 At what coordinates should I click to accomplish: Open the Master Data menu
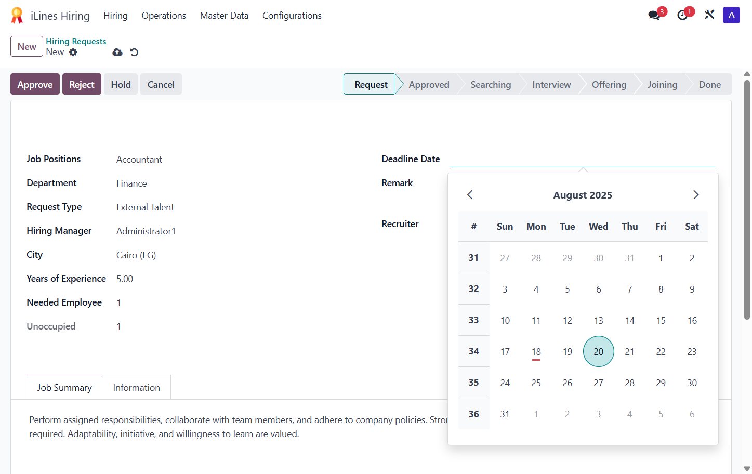coord(224,16)
